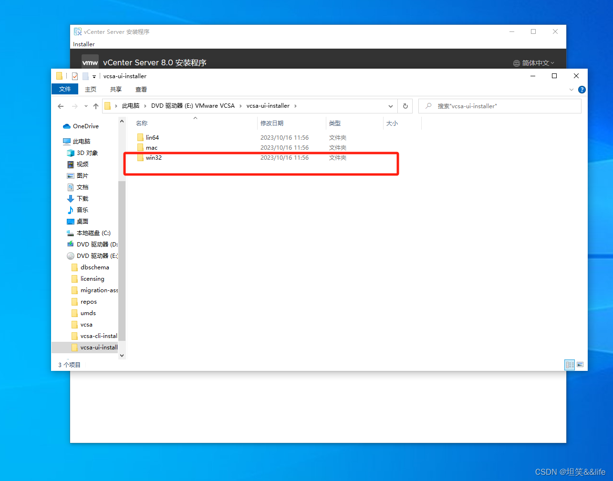Viewport: 613px width, 481px height.
Task: Click OneDrive cloud icon in sidebar
Action: (x=67, y=126)
